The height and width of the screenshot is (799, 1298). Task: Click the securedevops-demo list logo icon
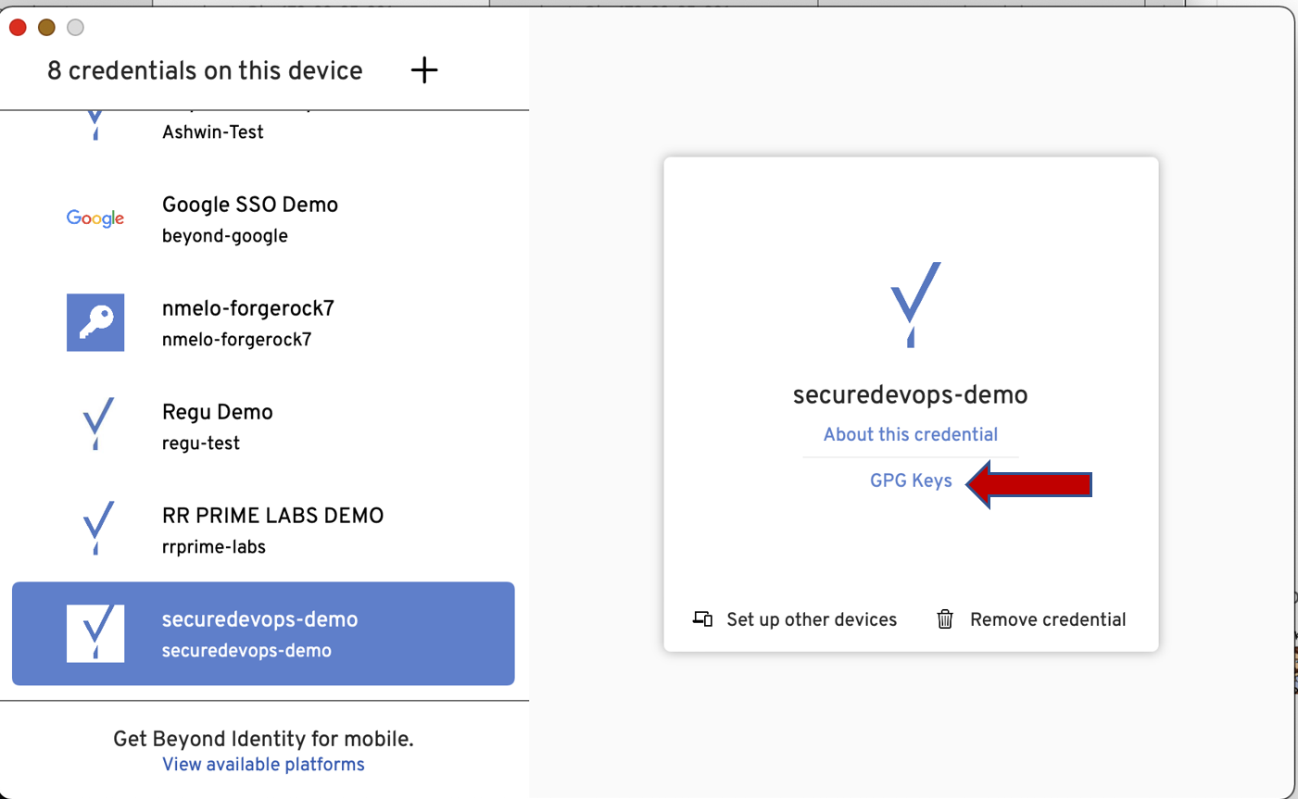[95, 633]
